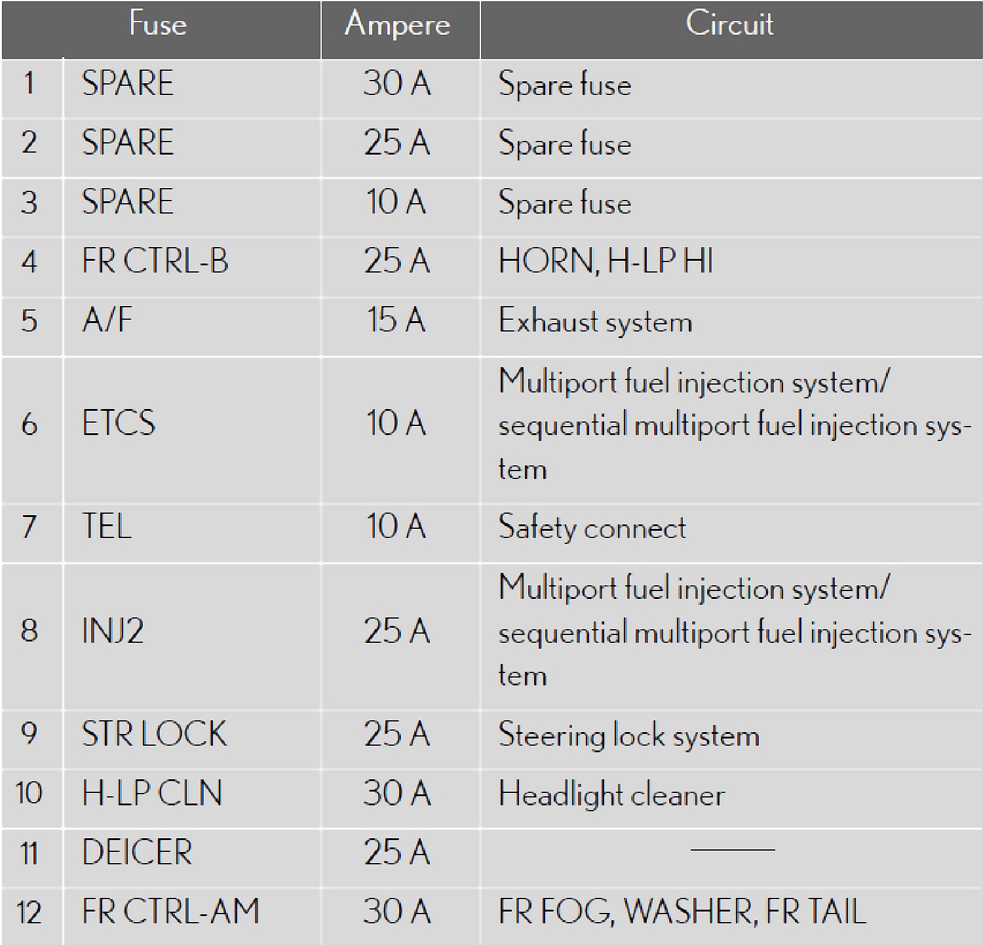The width and height of the screenshot is (983, 945).
Task: Click the A/F fuse name cell
Action: click(x=107, y=320)
